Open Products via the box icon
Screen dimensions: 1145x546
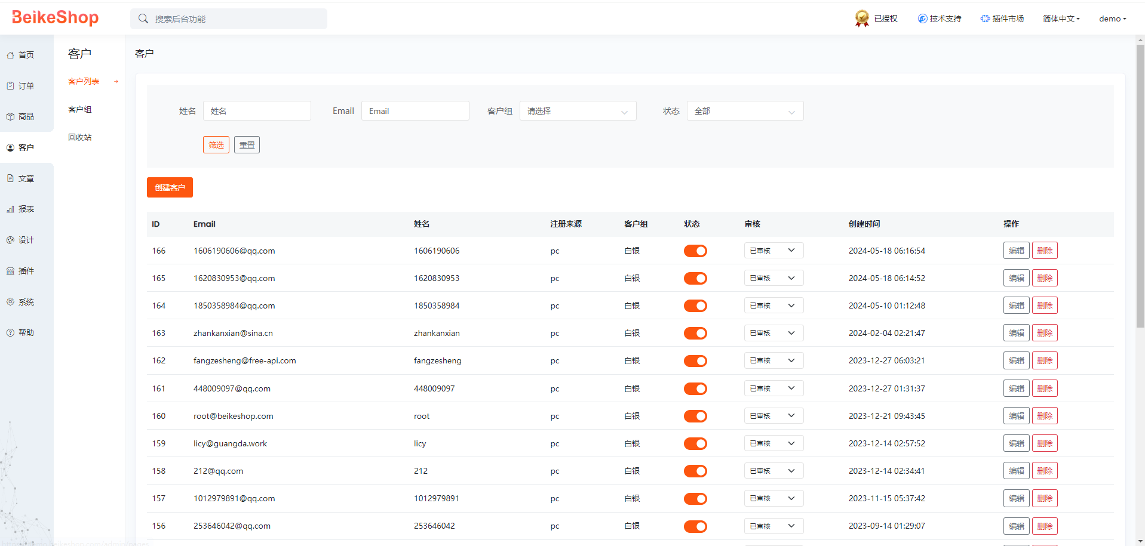point(10,117)
